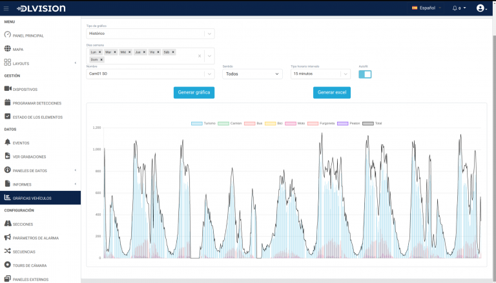The height and width of the screenshot is (283, 496).
Task: Open the hamburger menu icon
Action: click(6, 8)
